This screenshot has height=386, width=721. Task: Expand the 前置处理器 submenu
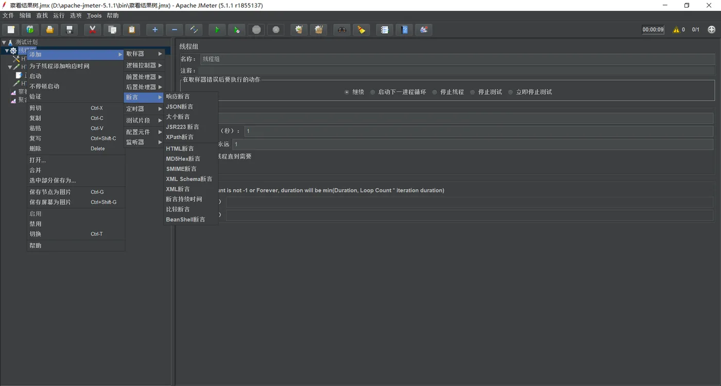coord(144,77)
